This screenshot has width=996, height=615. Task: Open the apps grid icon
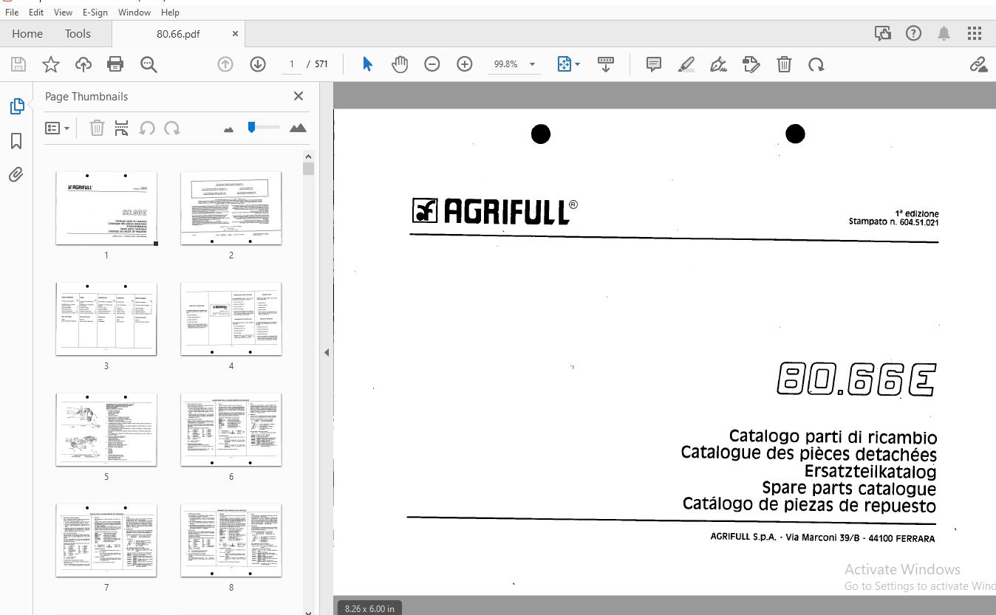(975, 33)
